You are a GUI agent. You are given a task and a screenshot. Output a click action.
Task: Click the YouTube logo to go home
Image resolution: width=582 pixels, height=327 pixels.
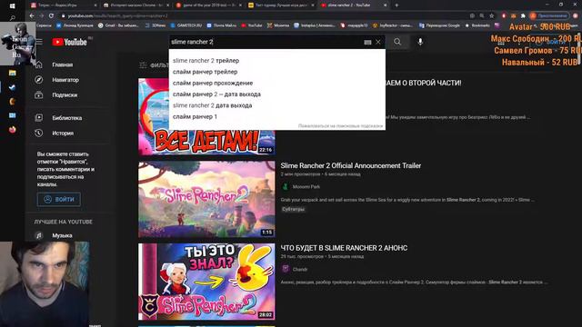[69, 43]
